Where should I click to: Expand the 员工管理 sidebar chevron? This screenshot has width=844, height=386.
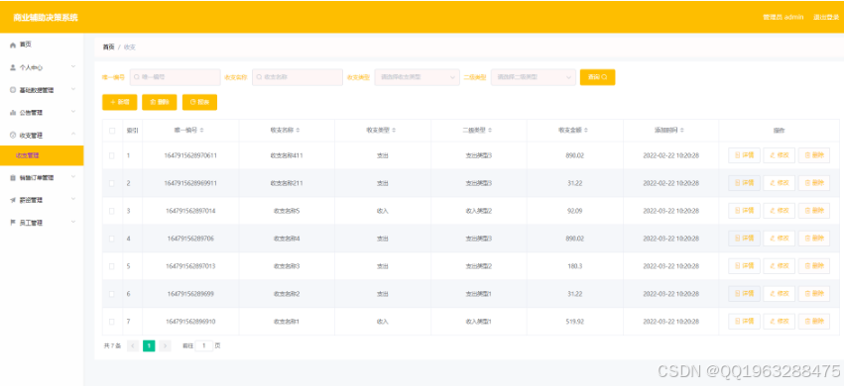73,221
